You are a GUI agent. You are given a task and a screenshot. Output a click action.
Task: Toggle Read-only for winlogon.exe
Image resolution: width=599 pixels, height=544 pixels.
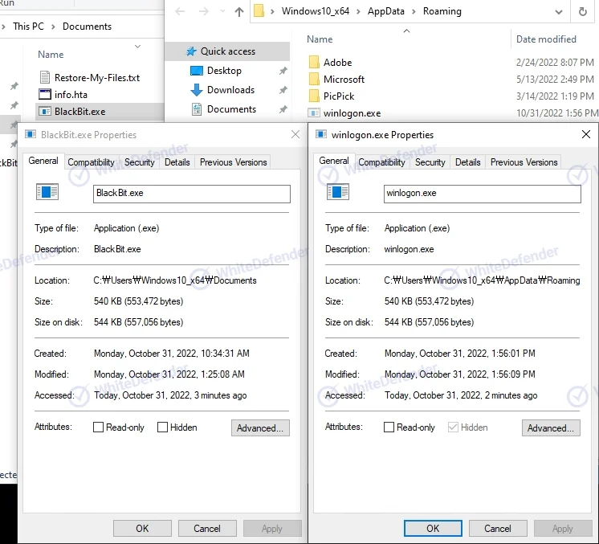pos(390,427)
